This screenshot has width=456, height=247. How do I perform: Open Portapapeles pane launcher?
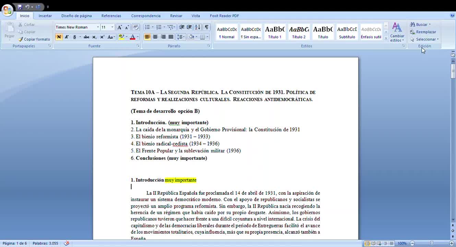click(x=49, y=46)
